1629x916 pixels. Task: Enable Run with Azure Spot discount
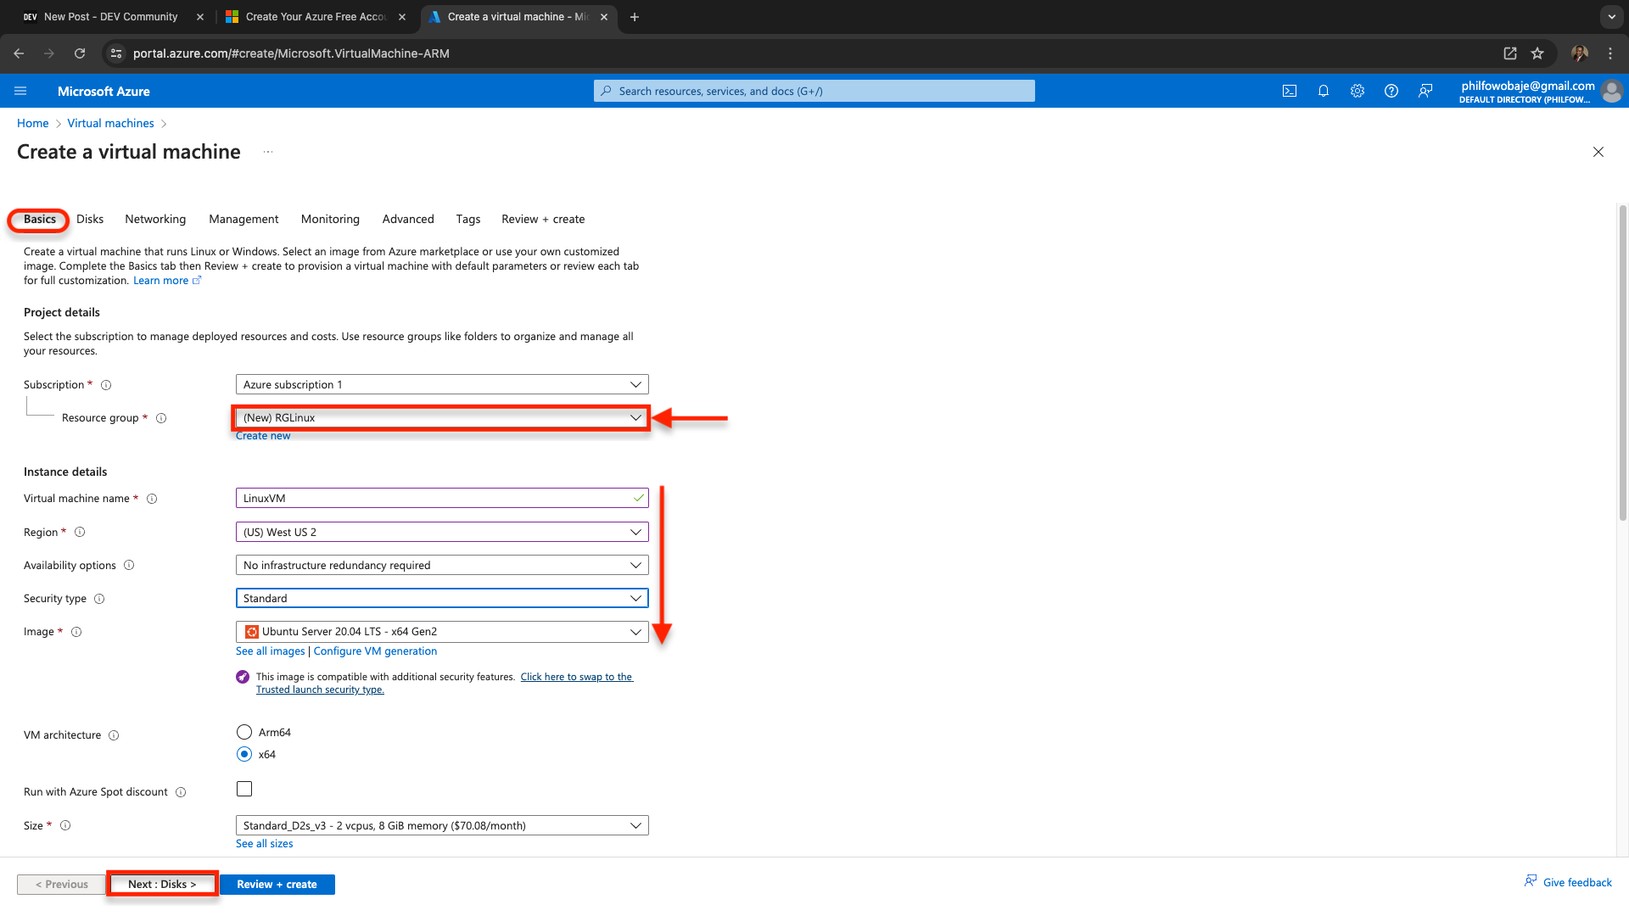[244, 789]
